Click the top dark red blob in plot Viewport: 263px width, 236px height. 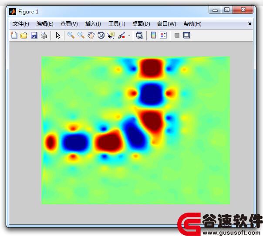point(151,68)
